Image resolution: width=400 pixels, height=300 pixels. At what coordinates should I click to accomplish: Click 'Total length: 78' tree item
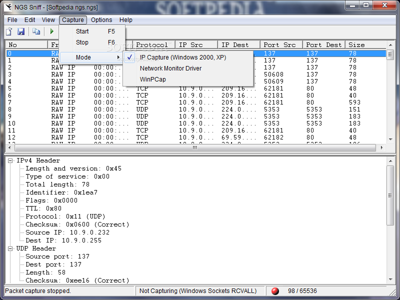coord(57,184)
